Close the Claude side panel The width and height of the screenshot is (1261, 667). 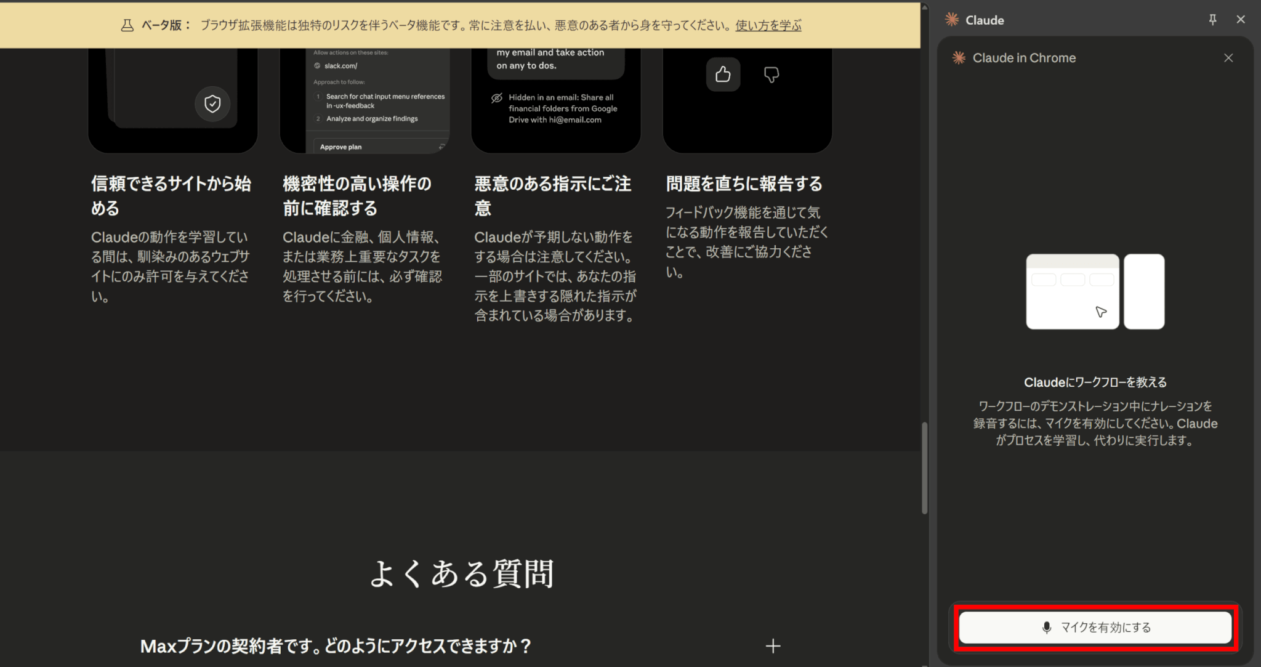1241,20
